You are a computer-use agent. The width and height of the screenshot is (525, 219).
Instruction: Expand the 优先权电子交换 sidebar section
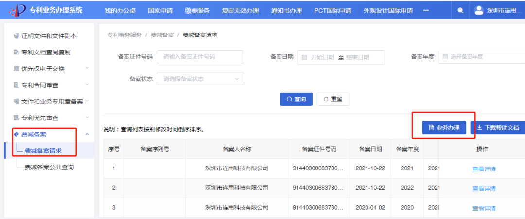pyautogui.click(x=87, y=68)
